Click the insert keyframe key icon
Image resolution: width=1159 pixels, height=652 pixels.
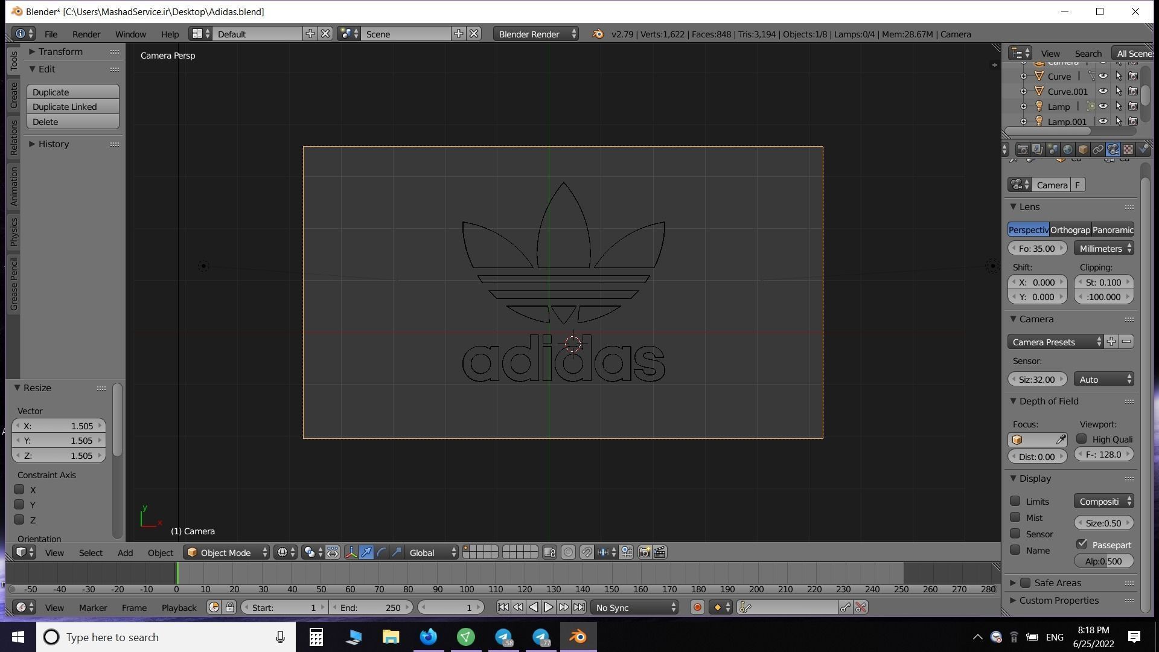845,607
